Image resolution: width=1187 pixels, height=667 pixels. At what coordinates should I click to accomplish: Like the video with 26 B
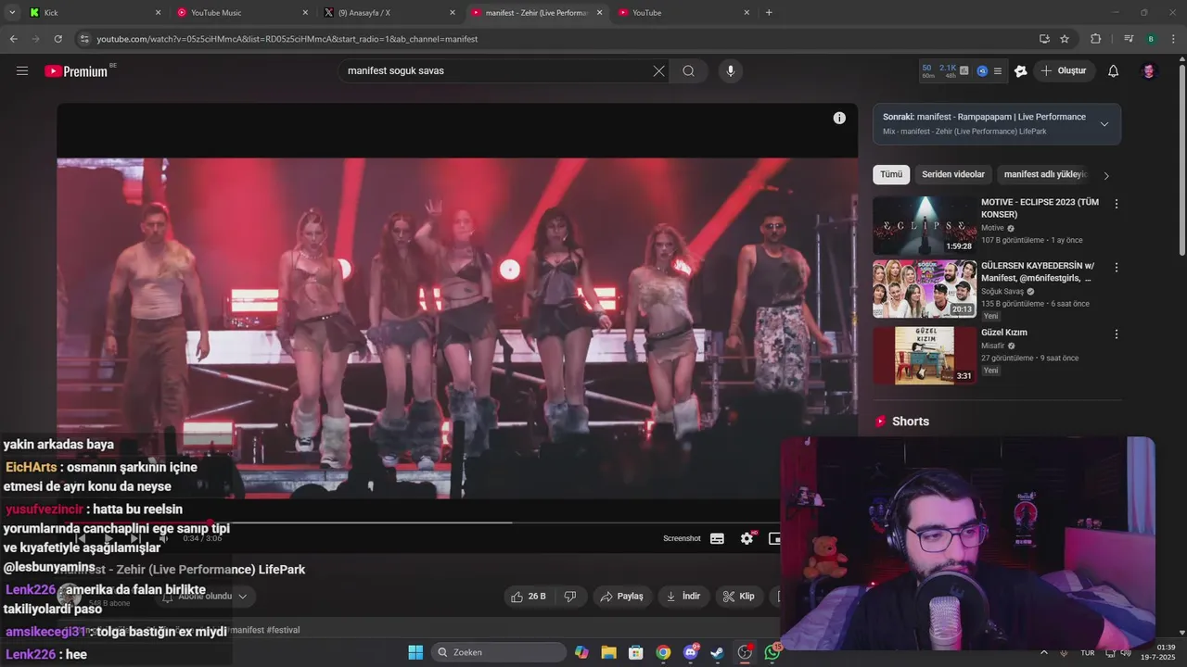[528, 597]
